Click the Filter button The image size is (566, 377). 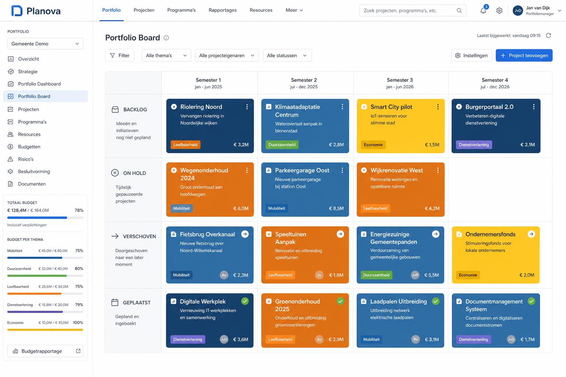[x=120, y=56]
